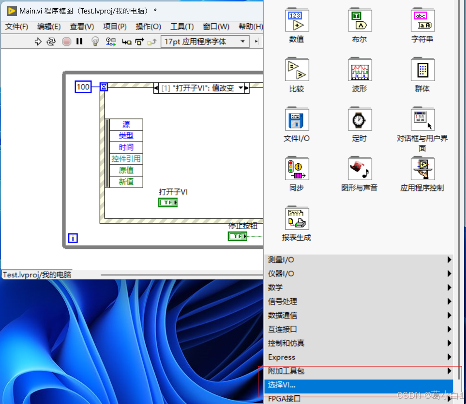
Task: Open the 17pt 应用程序字体 font dropdown
Action: (203, 42)
